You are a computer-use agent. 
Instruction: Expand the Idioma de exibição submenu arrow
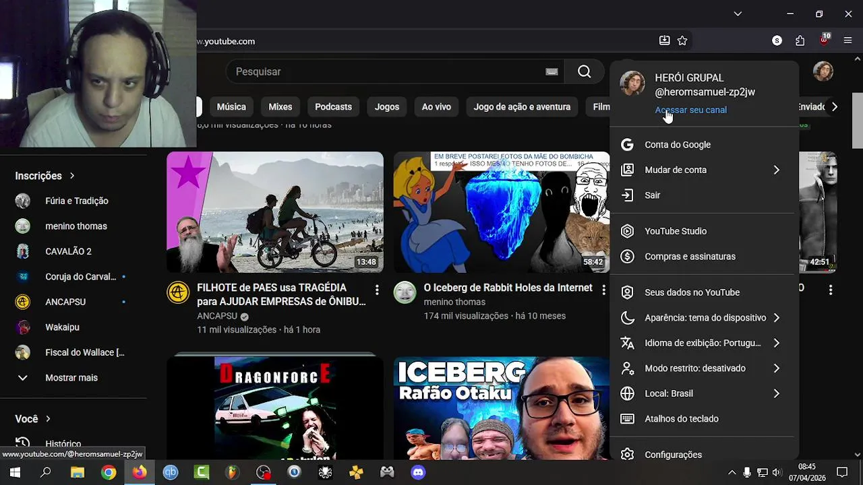[776, 343]
